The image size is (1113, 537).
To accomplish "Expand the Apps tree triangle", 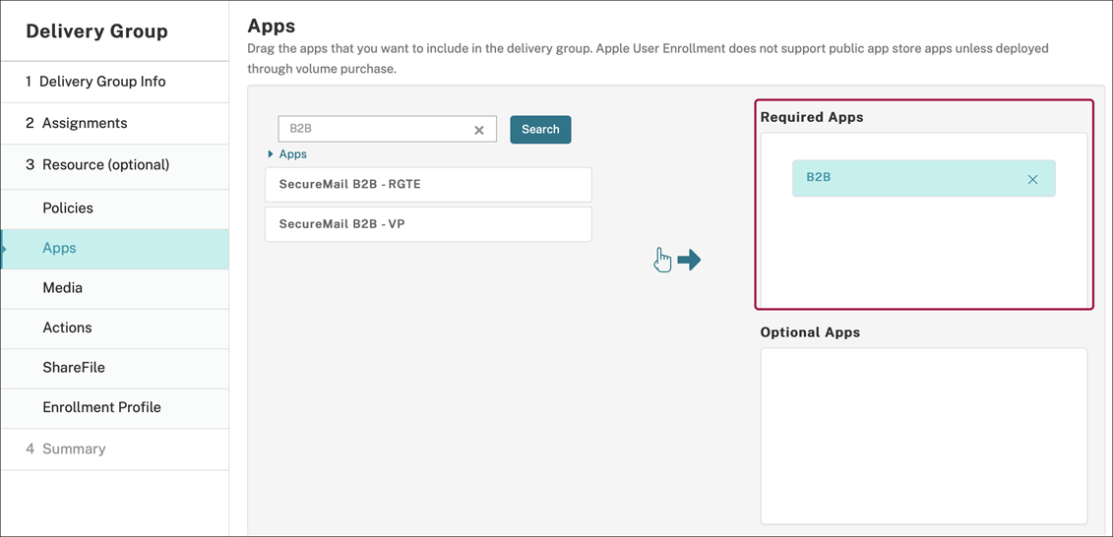I will pos(271,154).
